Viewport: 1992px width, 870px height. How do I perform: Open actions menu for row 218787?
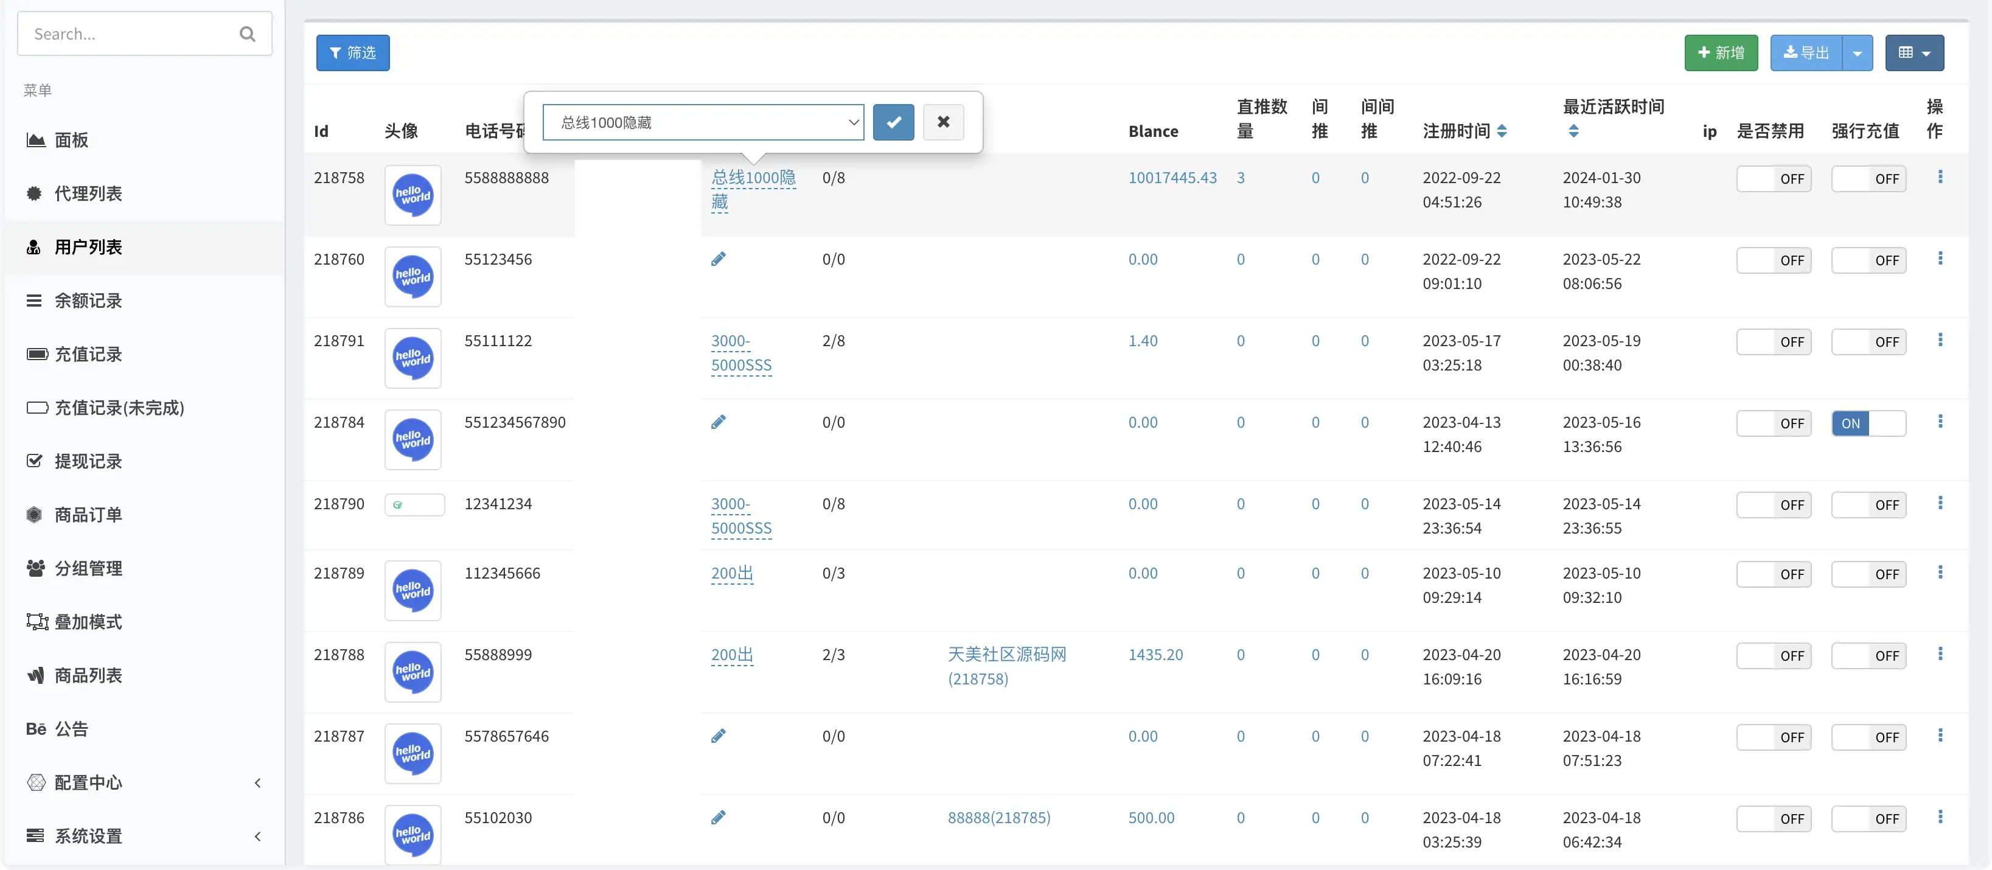click(x=1940, y=736)
